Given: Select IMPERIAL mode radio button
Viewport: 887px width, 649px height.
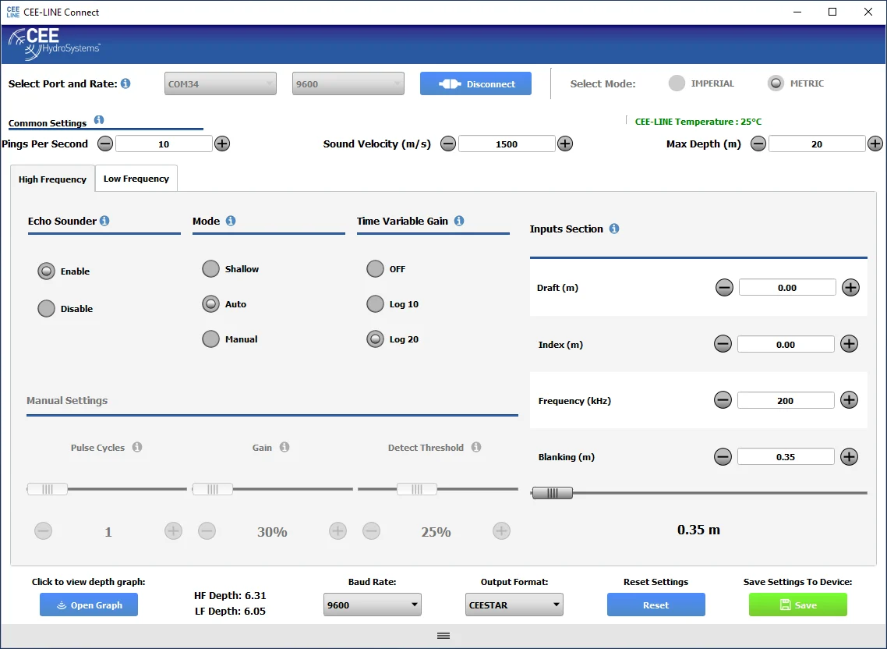Looking at the screenshot, I should [677, 83].
